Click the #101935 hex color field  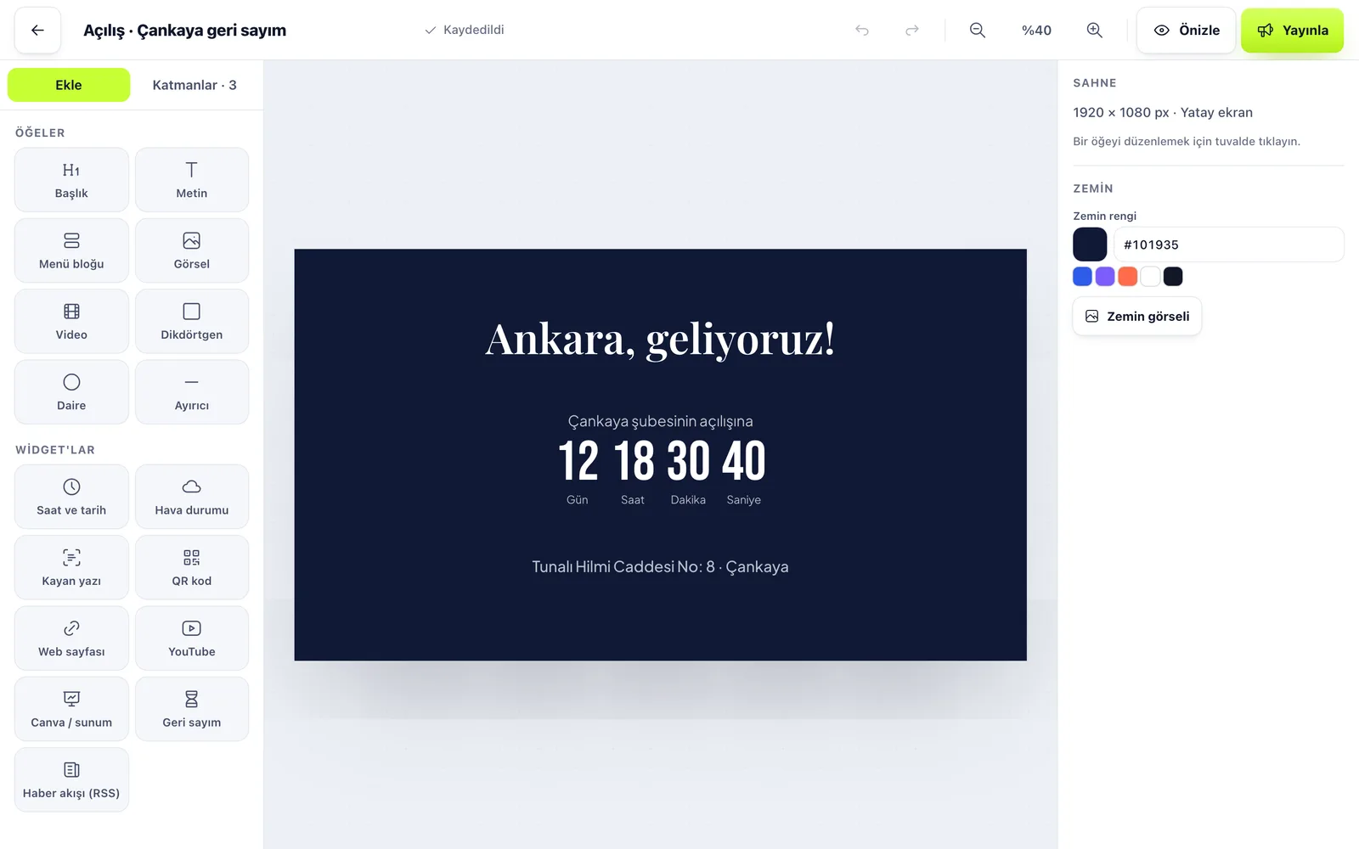click(1228, 245)
